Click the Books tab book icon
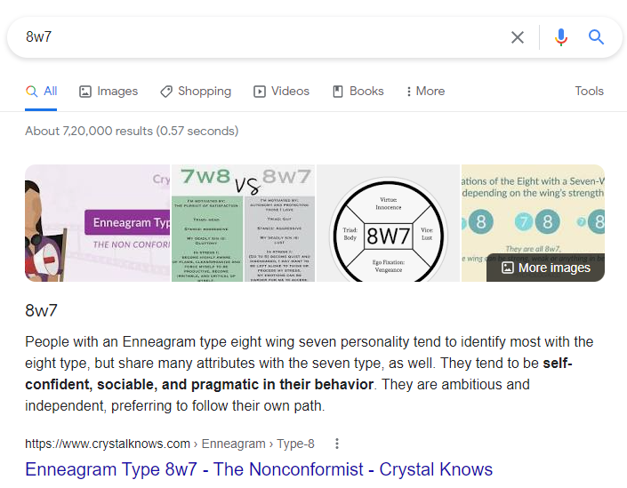Screen dimensions: 627x488 point(338,92)
